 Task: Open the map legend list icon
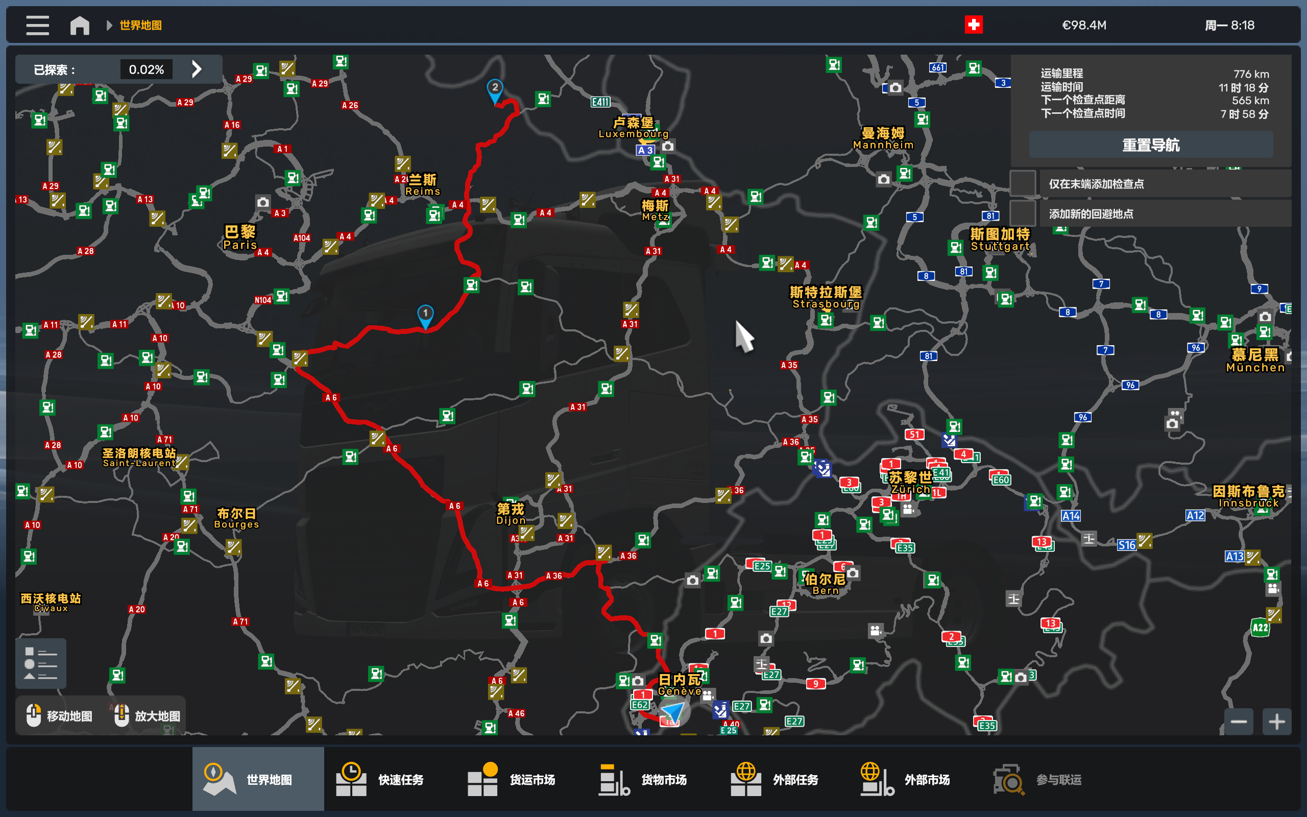(40, 663)
